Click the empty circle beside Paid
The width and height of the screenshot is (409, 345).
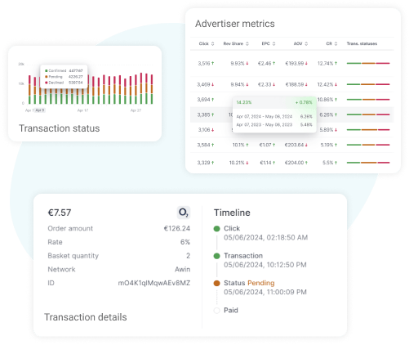pyautogui.click(x=216, y=311)
